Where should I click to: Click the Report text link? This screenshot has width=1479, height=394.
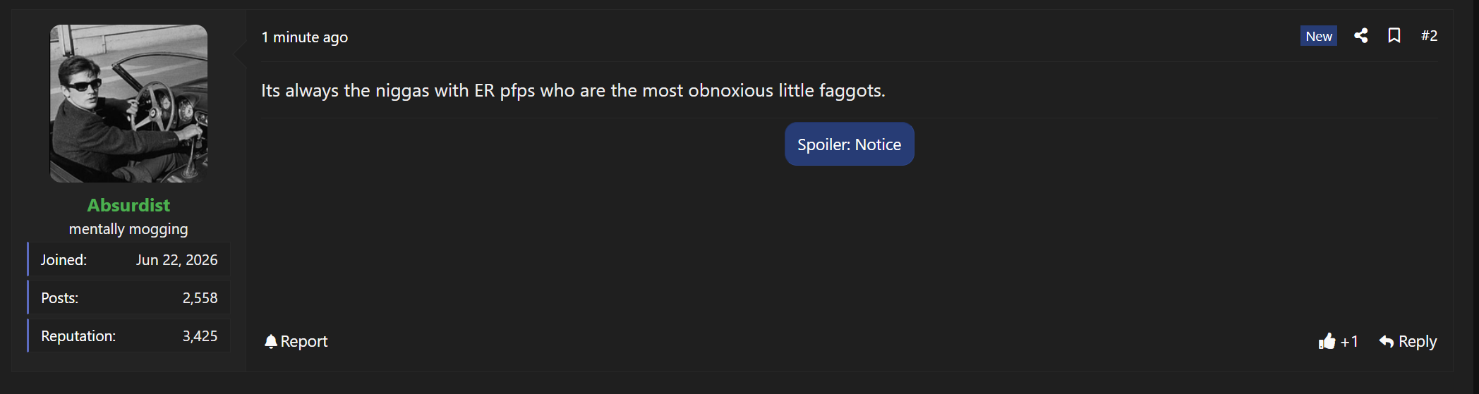pyautogui.click(x=304, y=341)
